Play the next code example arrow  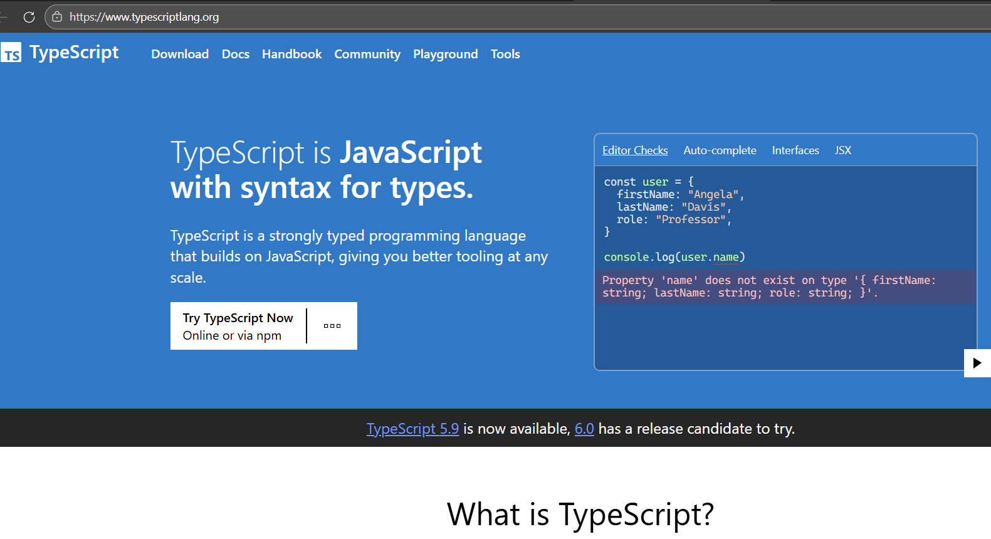click(977, 363)
